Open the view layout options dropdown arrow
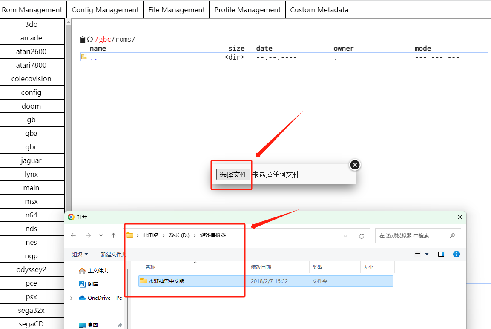The width and height of the screenshot is (491, 329). 427,254
